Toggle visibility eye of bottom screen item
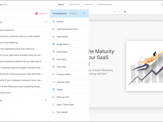163x122 pixels. tap(46, 100)
